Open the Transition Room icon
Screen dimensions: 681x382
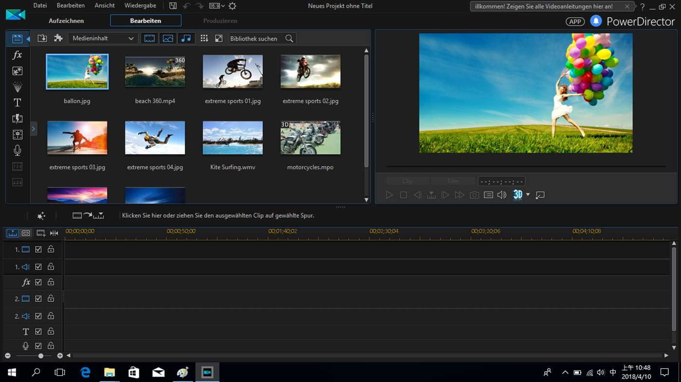[x=18, y=119]
